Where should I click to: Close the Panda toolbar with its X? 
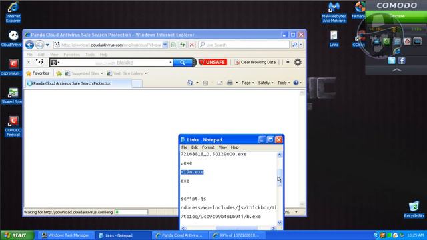point(29,62)
